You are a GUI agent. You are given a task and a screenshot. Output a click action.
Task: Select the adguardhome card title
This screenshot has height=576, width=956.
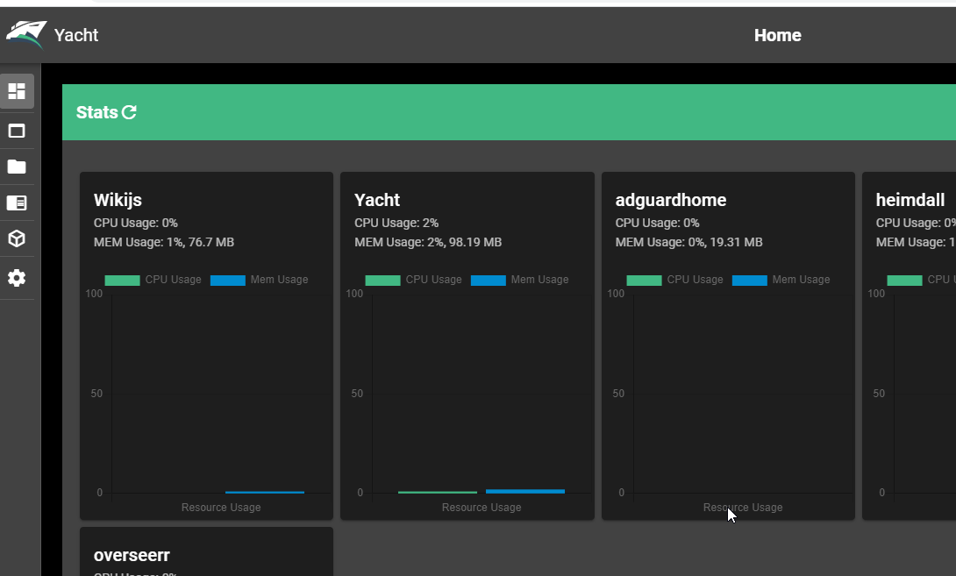(x=671, y=200)
